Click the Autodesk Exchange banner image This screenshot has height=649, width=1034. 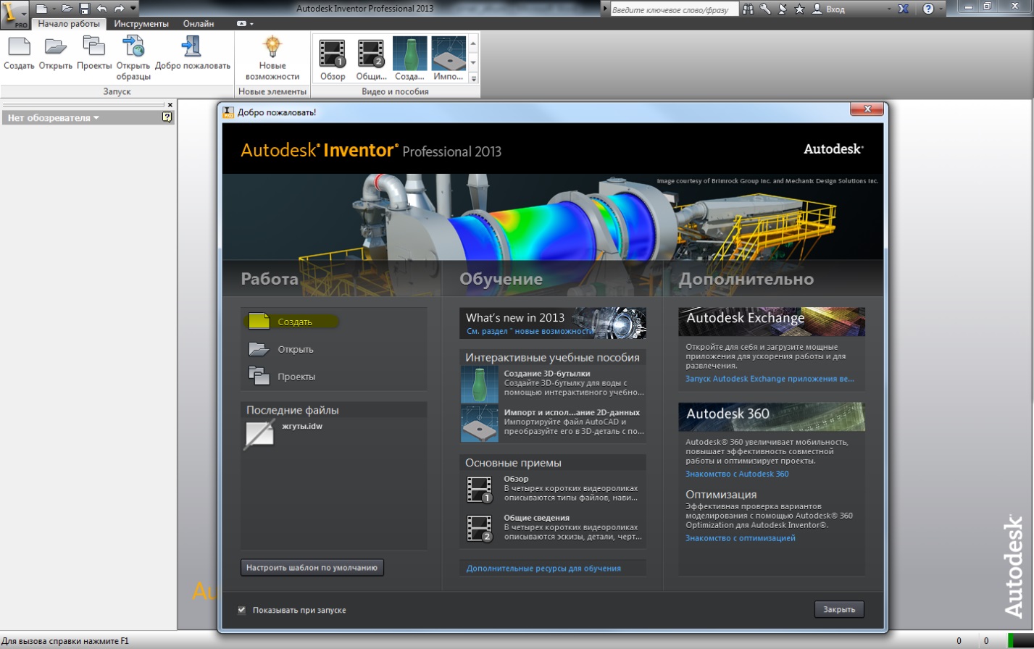click(x=772, y=322)
